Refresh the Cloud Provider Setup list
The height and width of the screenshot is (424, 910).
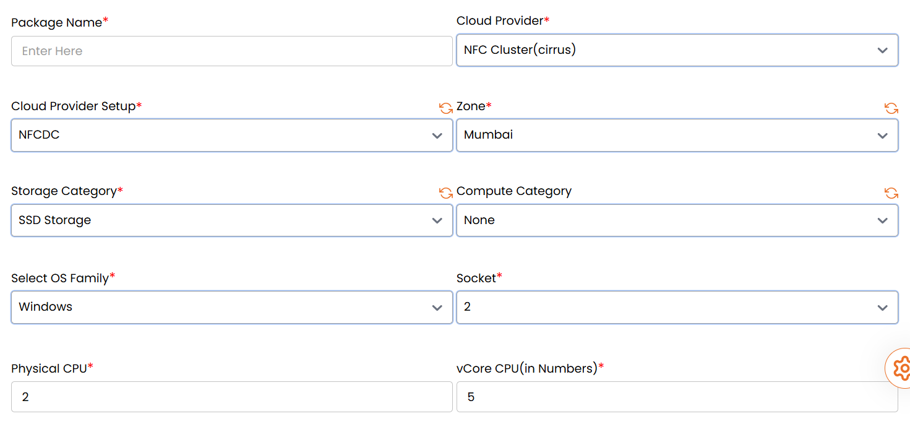click(445, 108)
